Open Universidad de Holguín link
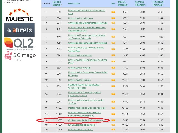178x133 pixels. pos(79,68)
